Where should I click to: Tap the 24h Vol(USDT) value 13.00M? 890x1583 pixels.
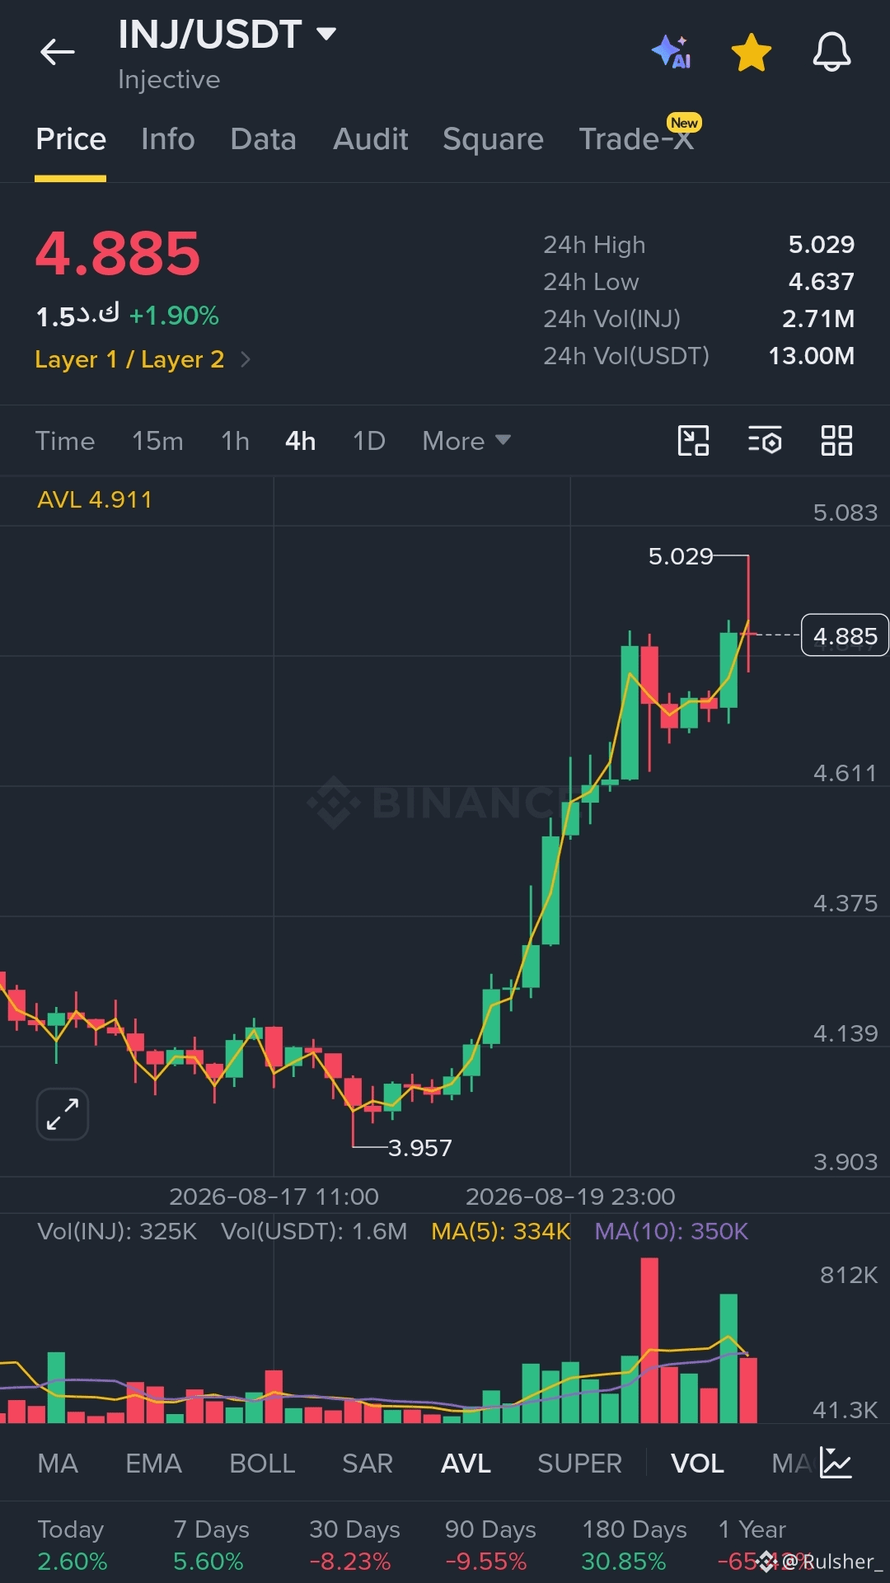coord(811,356)
